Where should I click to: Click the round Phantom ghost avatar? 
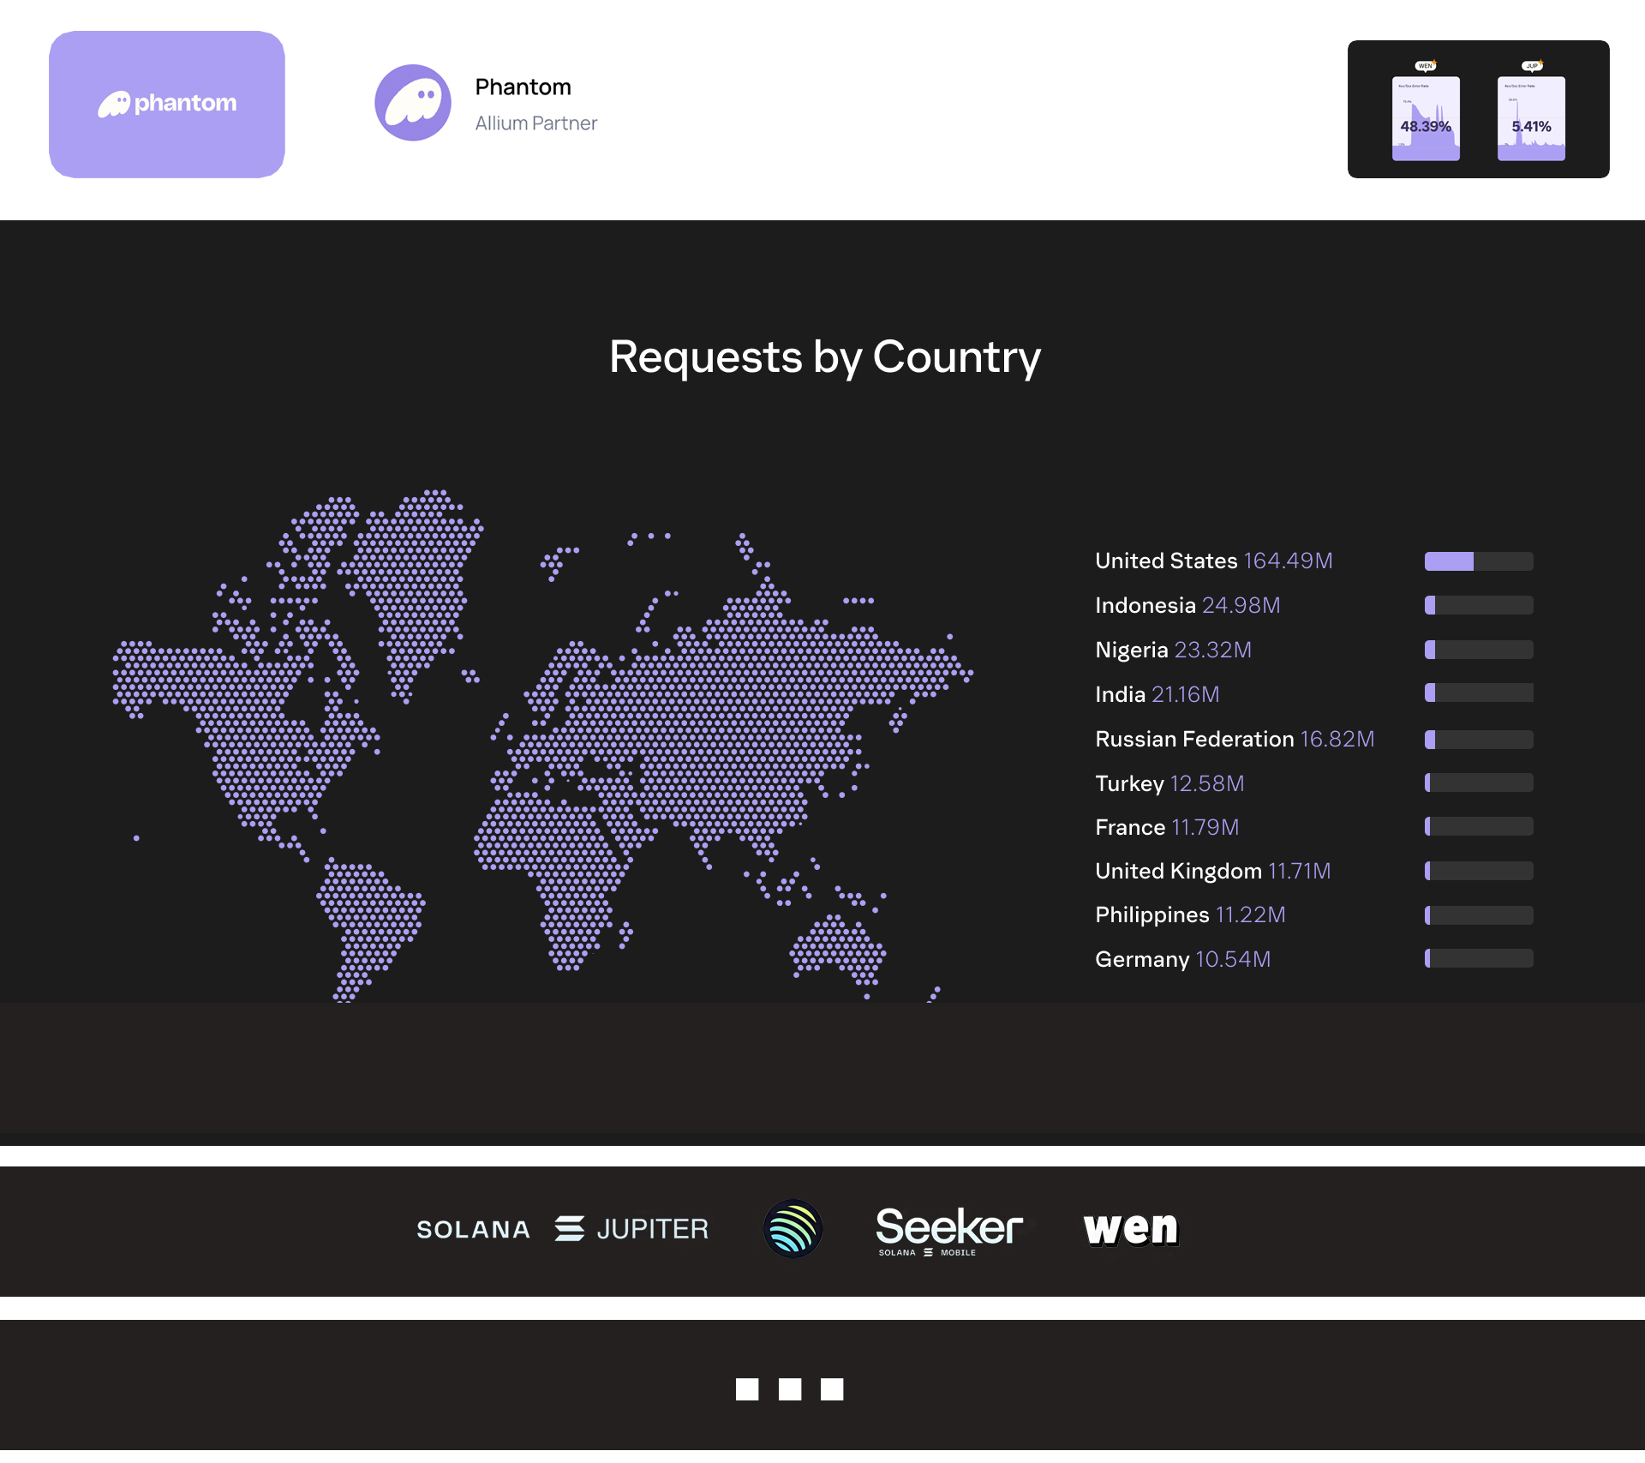point(413,103)
